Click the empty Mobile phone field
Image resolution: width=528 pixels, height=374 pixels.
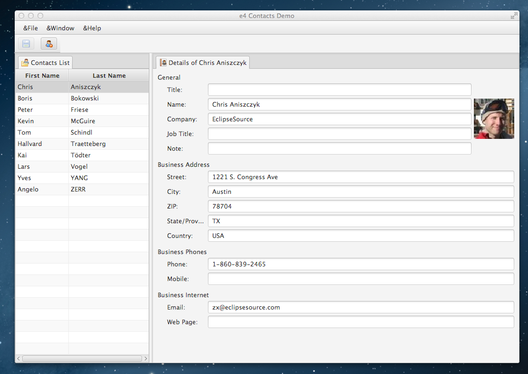point(360,279)
